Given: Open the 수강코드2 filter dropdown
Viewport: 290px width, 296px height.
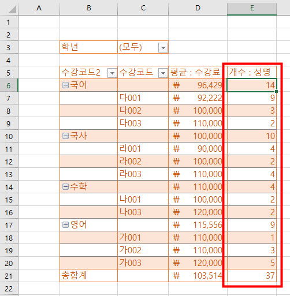Looking at the screenshot, I should click(x=112, y=73).
